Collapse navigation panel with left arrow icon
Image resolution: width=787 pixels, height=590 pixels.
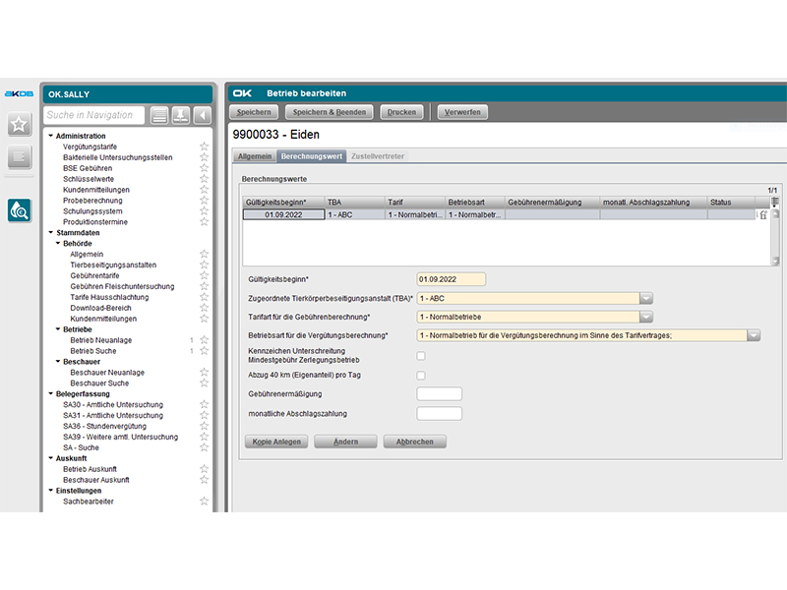click(202, 116)
